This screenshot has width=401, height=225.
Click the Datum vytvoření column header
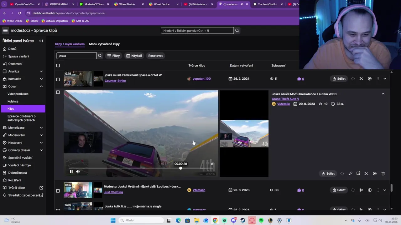[241, 66]
